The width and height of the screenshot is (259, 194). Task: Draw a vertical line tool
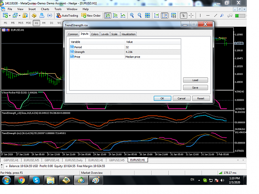tap(200, 15)
